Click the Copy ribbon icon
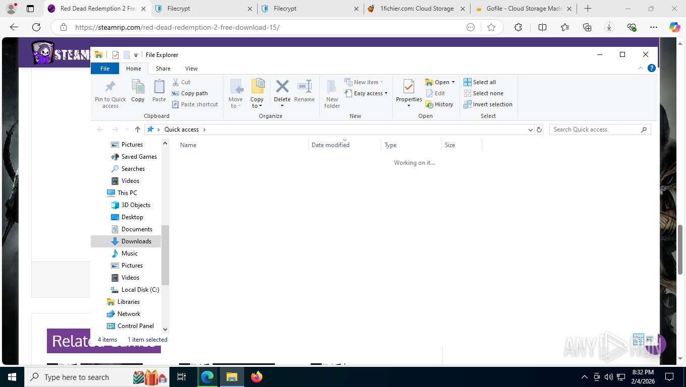Image resolution: width=686 pixels, height=387 pixels. pyautogui.click(x=138, y=91)
